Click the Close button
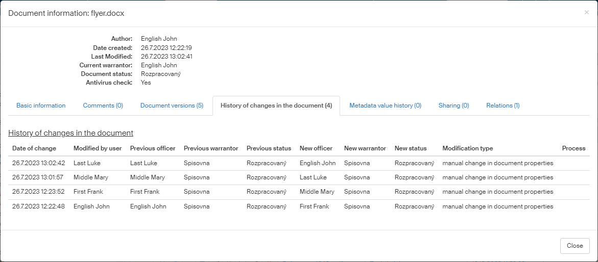Image resolution: width=598 pixels, height=262 pixels. 575,246
